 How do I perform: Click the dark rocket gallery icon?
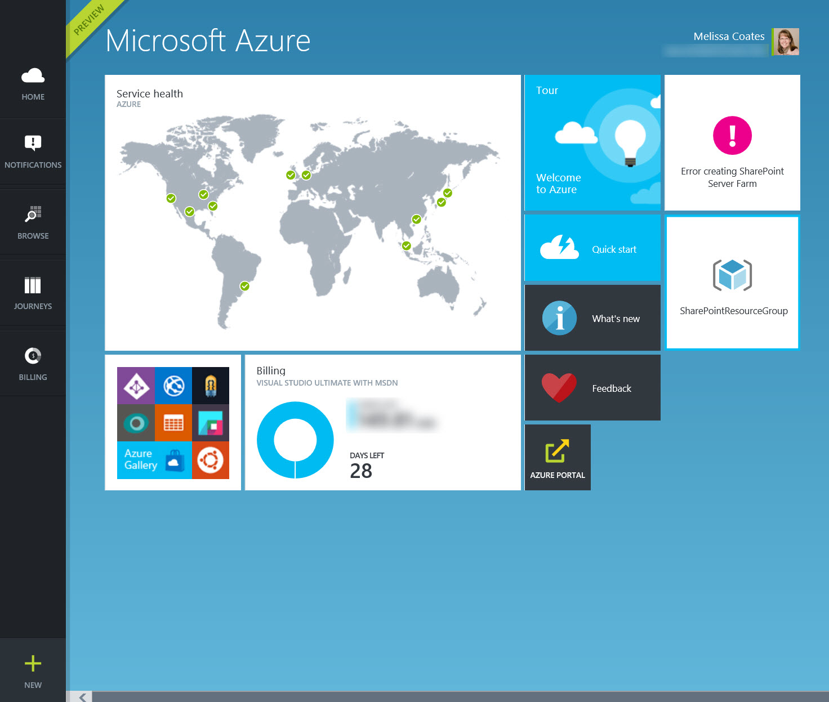(211, 386)
